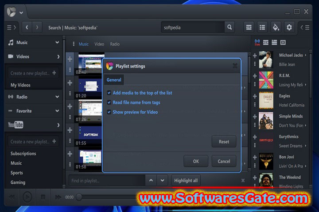Click Create a new playlist under Videos
Screen dimensions: 319x212
pyautogui.click(x=33, y=73)
